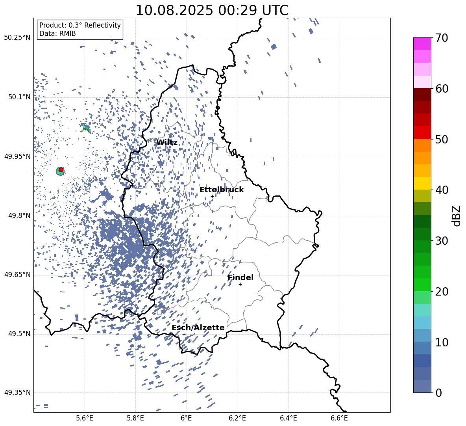Click the cross marker below Wiltz label
This screenshot has width=466, height=426.
pyautogui.click(x=169, y=149)
